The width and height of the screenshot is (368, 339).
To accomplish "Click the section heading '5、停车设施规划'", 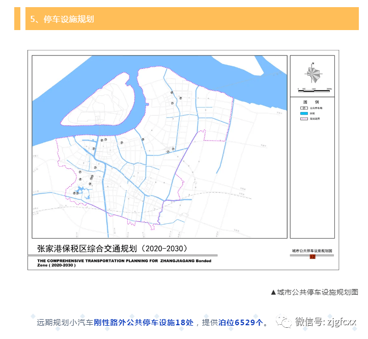I will (62, 19).
